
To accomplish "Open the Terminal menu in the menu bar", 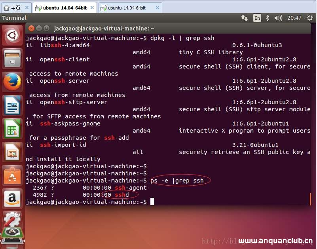I will click(15, 18).
